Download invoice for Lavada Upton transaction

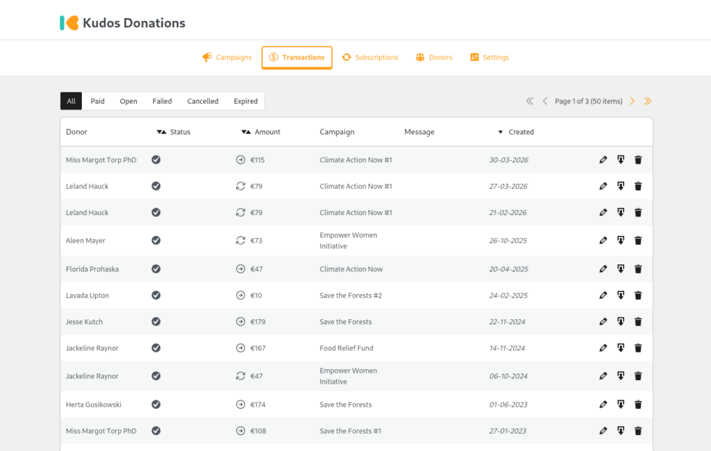click(621, 296)
